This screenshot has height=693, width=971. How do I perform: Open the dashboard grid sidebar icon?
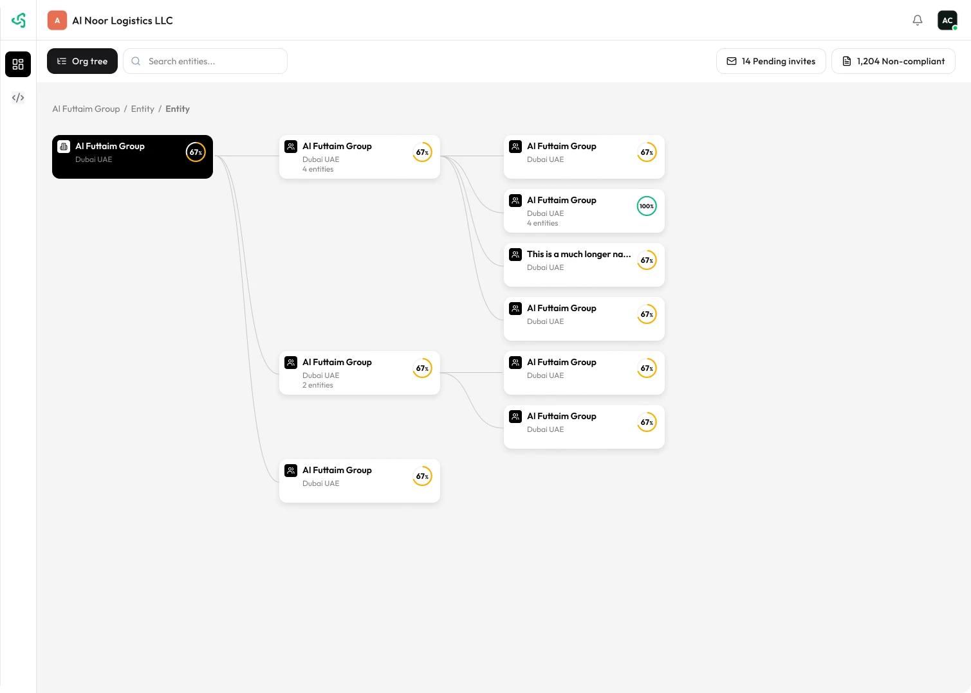tap(18, 64)
